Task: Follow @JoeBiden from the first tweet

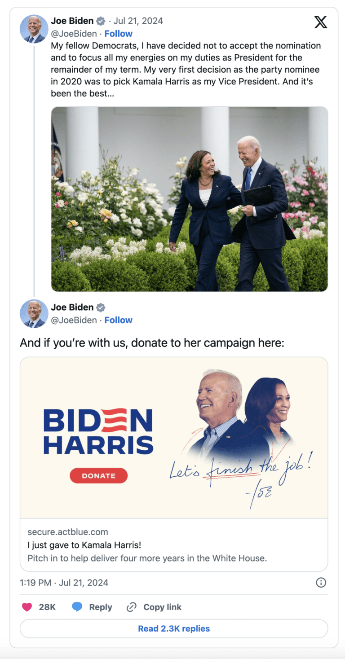Action: pos(118,34)
